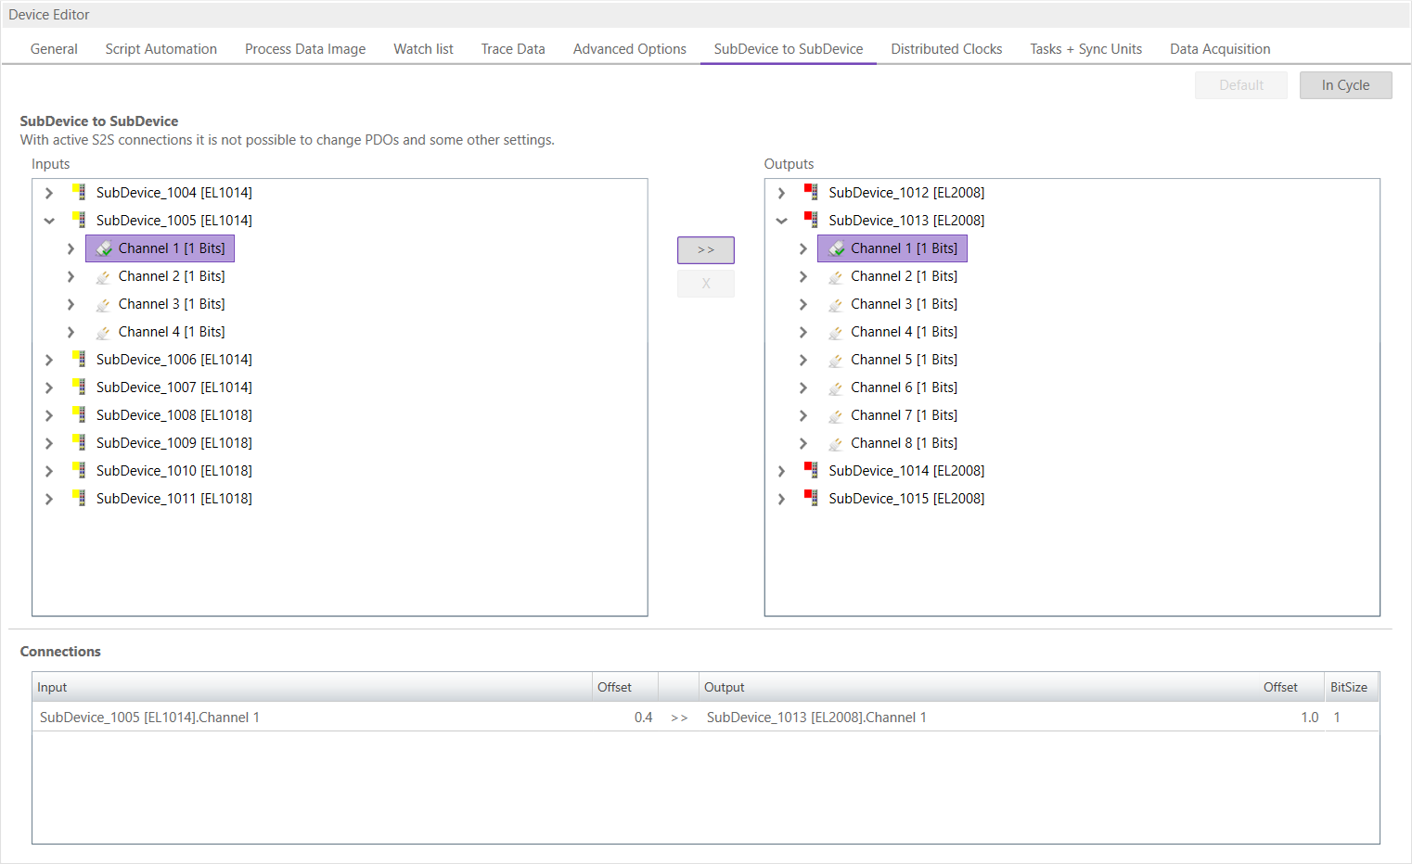Image resolution: width=1412 pixels, height=864 pixels.
Task: Click the yellow icon of SubDevice_1004 input
Action: click(x=80, y=193)
